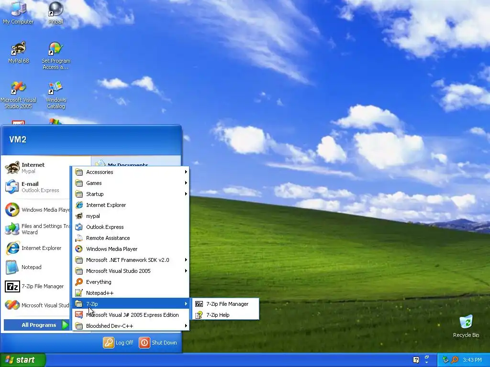490x367 pixels.
Task: Launch Microsoft Visual Studio 2005 desktop icon
Action: (18, 95)
